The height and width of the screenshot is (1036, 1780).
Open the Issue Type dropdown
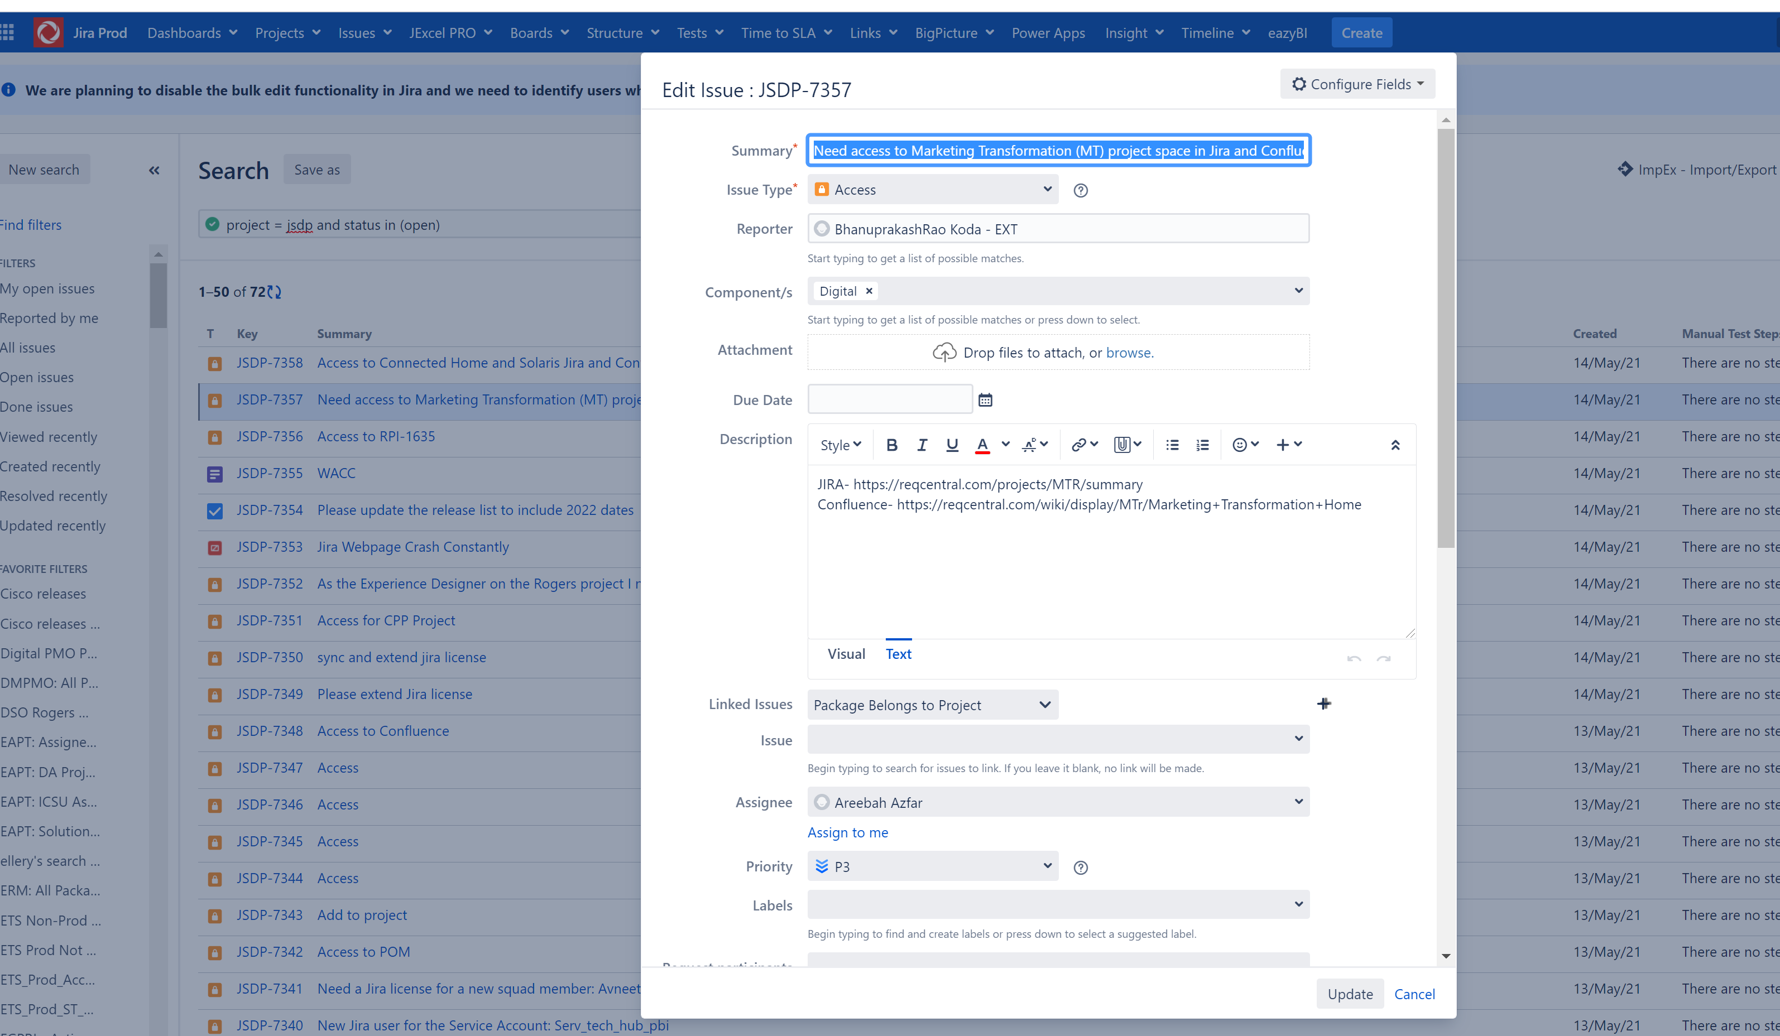(x=932, y=189)
